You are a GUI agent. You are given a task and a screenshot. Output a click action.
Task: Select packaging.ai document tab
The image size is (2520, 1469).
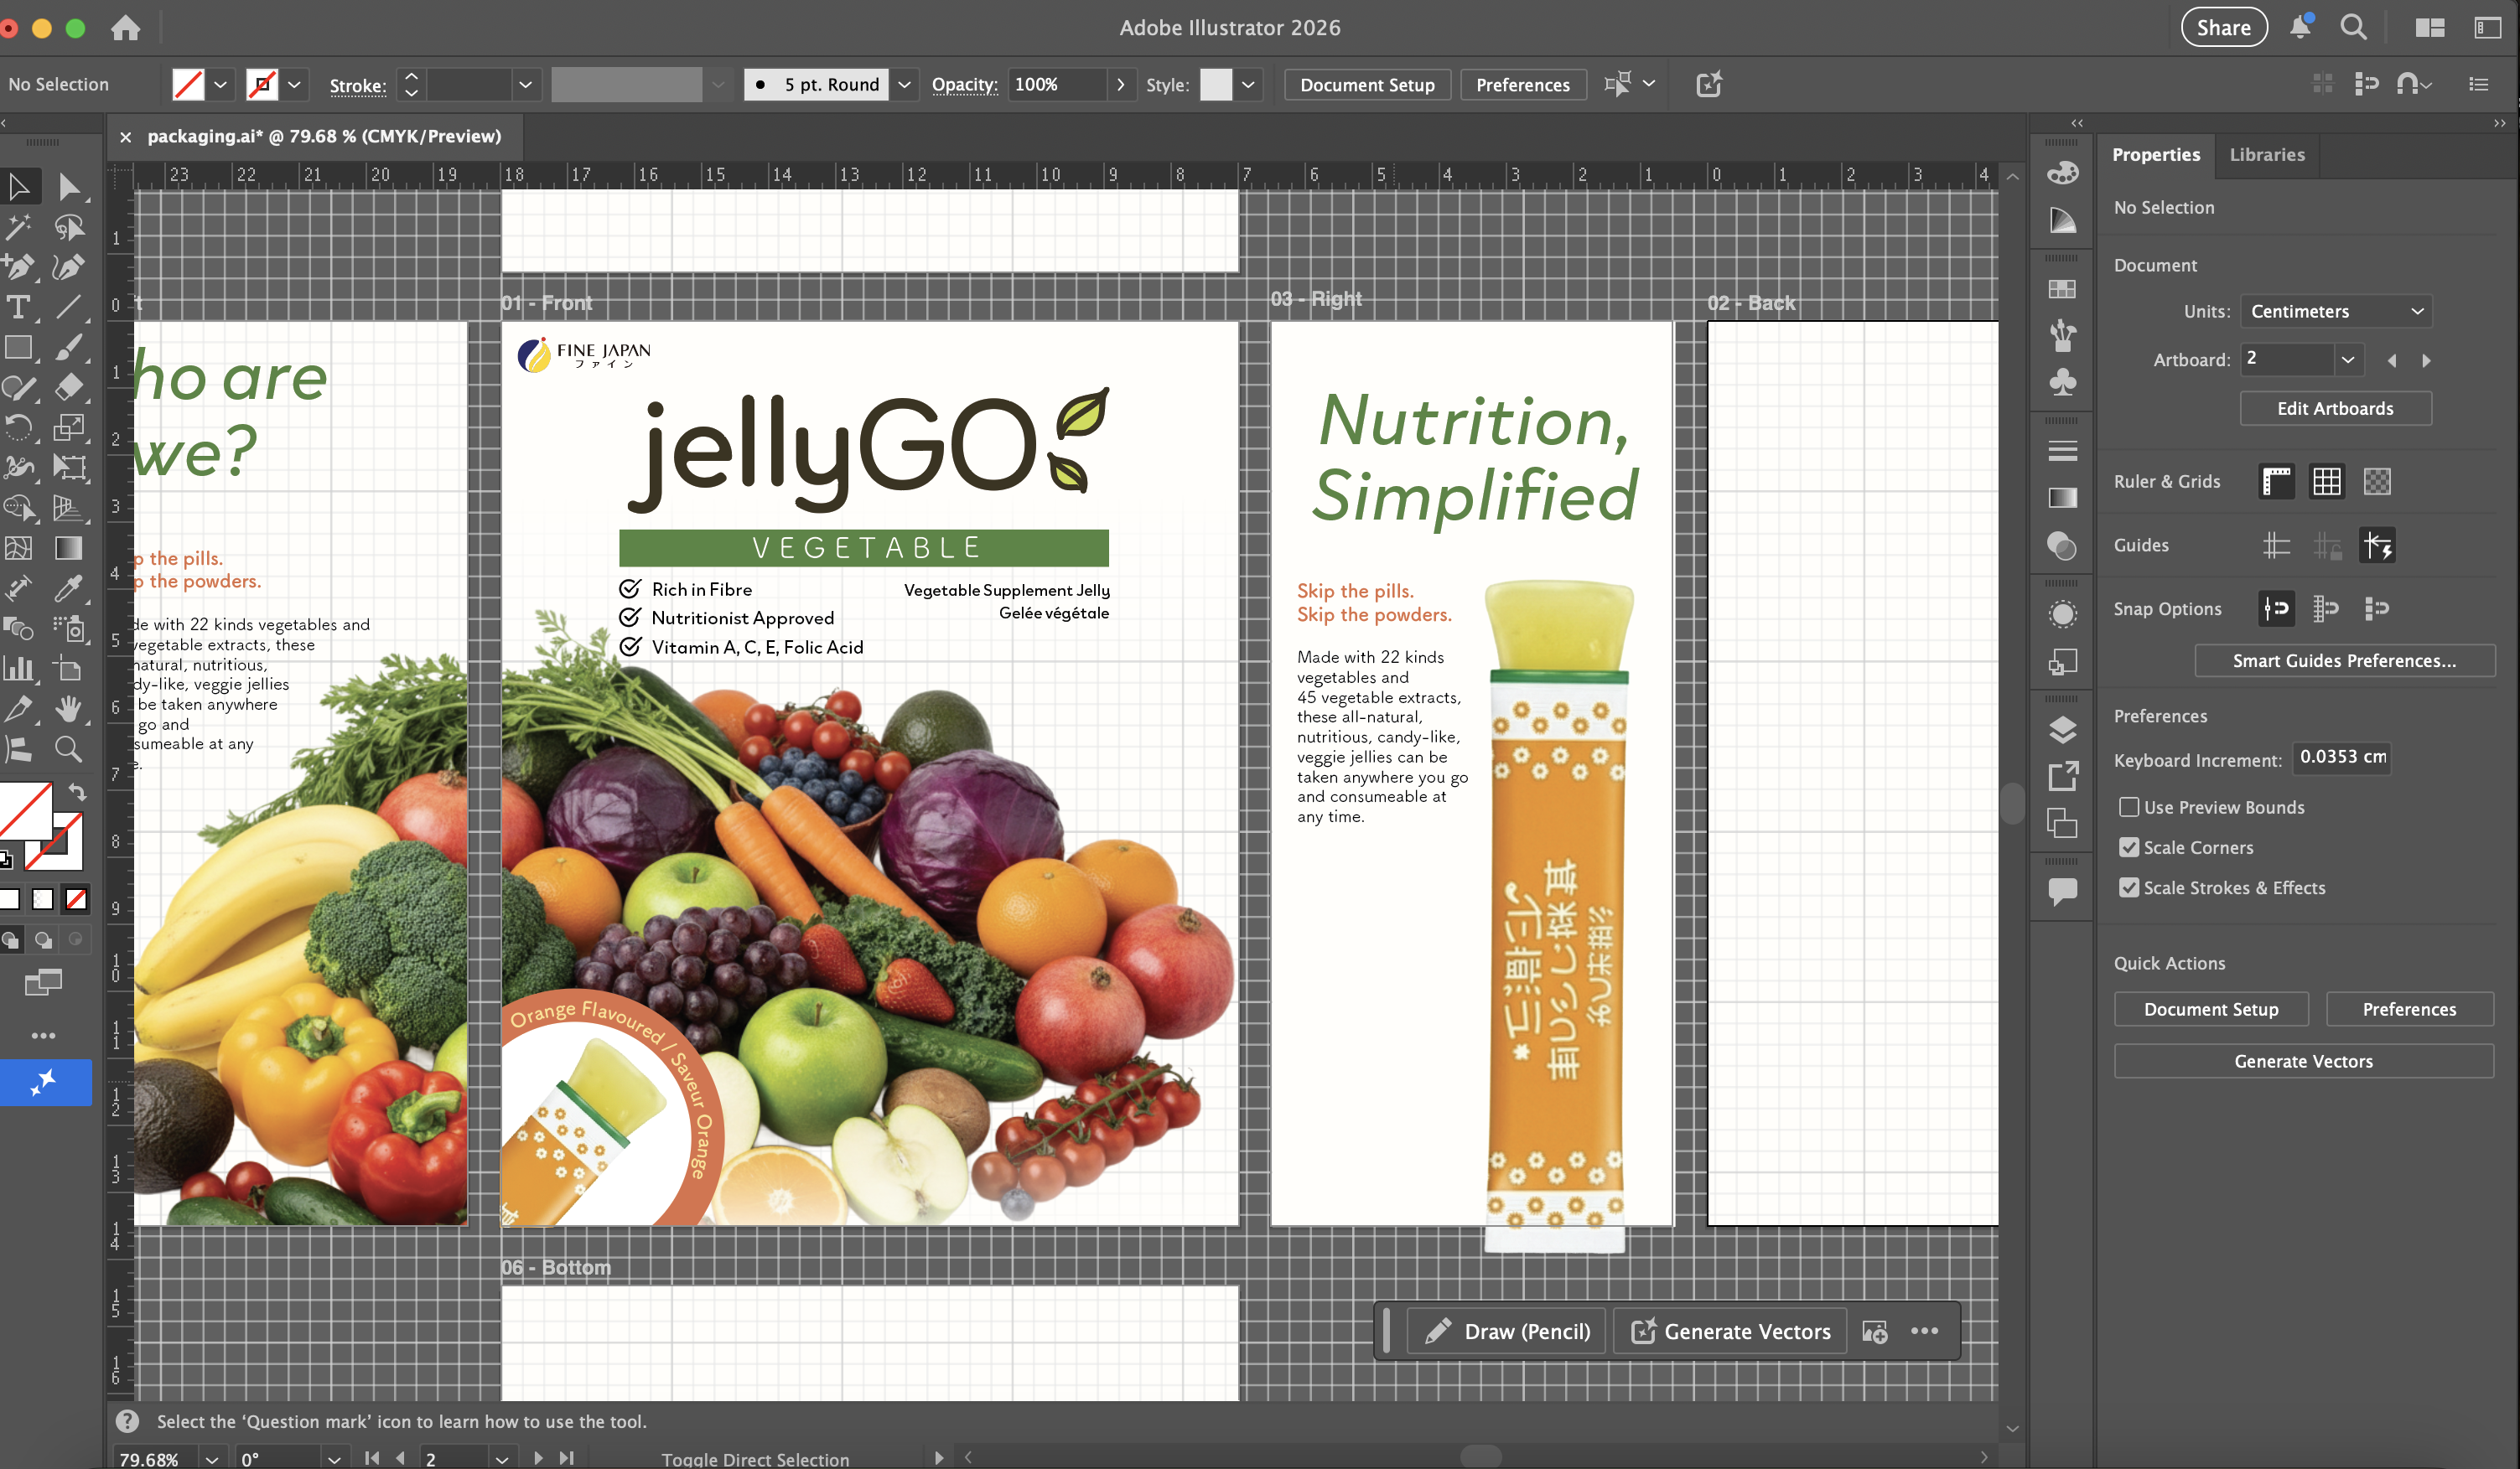click(324, 136)
